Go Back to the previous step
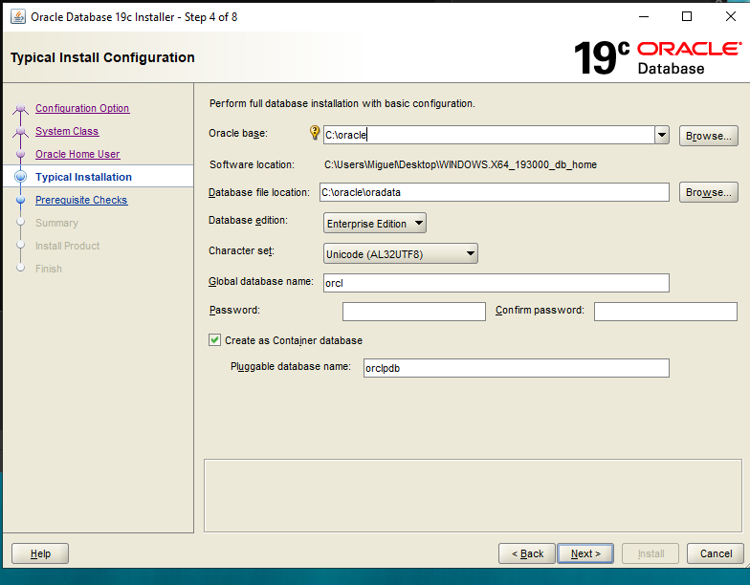 (527, 553)
